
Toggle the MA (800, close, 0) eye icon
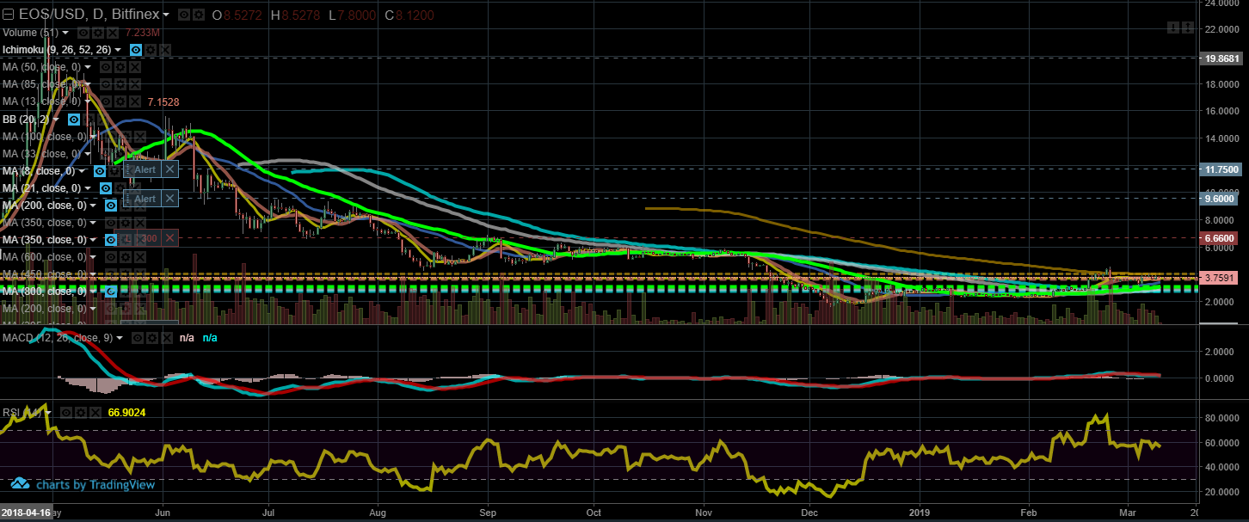pos(111,292)
